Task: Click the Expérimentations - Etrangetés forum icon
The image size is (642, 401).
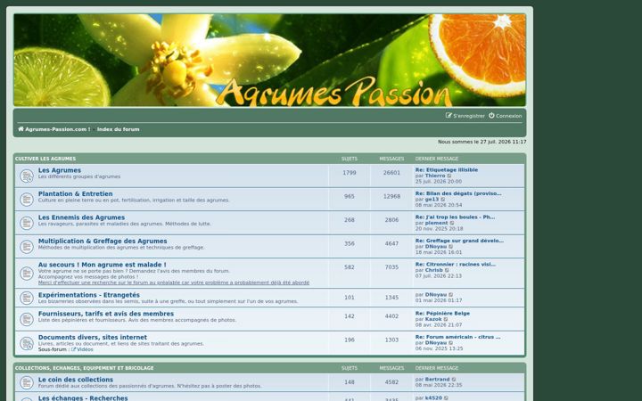Action: (27, 298)
